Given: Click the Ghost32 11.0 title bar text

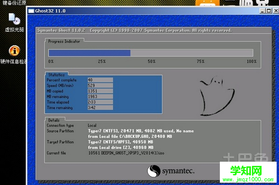Looking at the screenshot, I should 50,11.
